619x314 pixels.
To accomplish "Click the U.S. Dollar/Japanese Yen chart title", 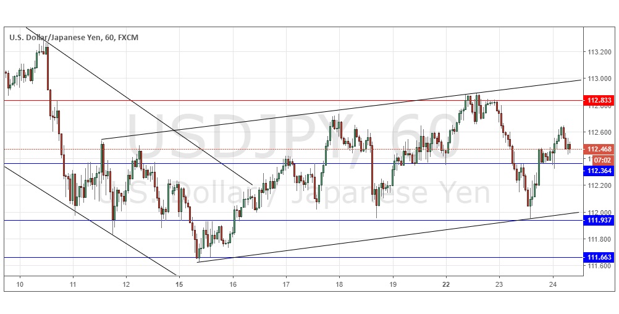I will 74,38.
